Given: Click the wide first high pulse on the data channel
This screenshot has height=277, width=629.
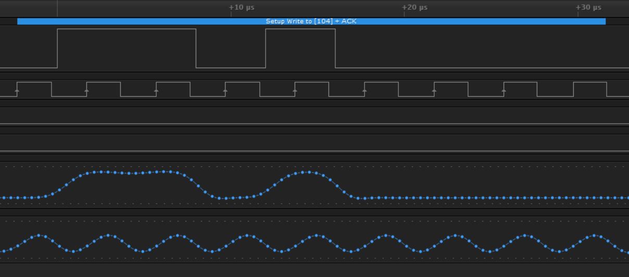Looking at the screenshot, I should tap(127, 30).
